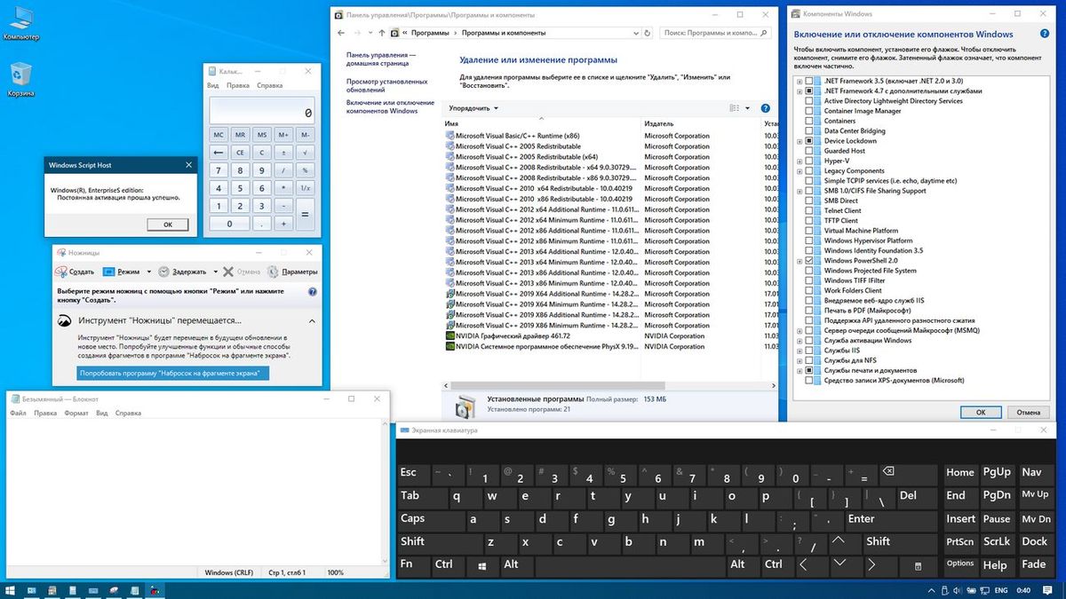Toggle Telnet Client checkbox

pos(808,210)
